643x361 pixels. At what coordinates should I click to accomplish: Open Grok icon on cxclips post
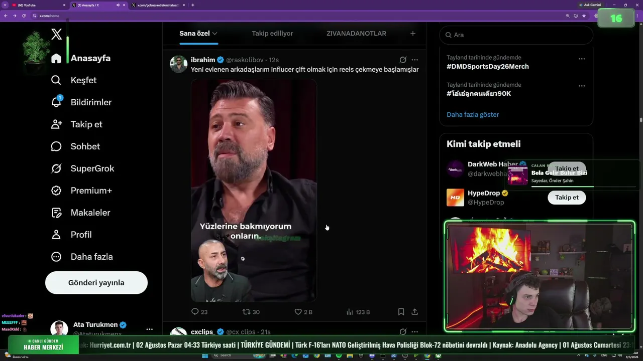(x=403, y=331)
